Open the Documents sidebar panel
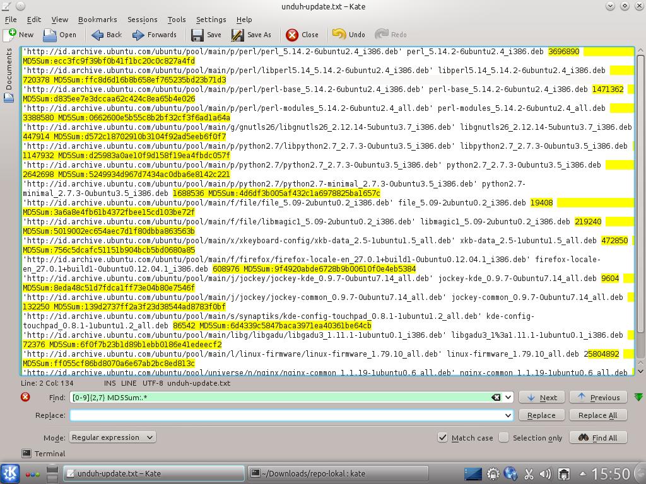The width and height of the screenshot is (646, 484). [8, 69]
